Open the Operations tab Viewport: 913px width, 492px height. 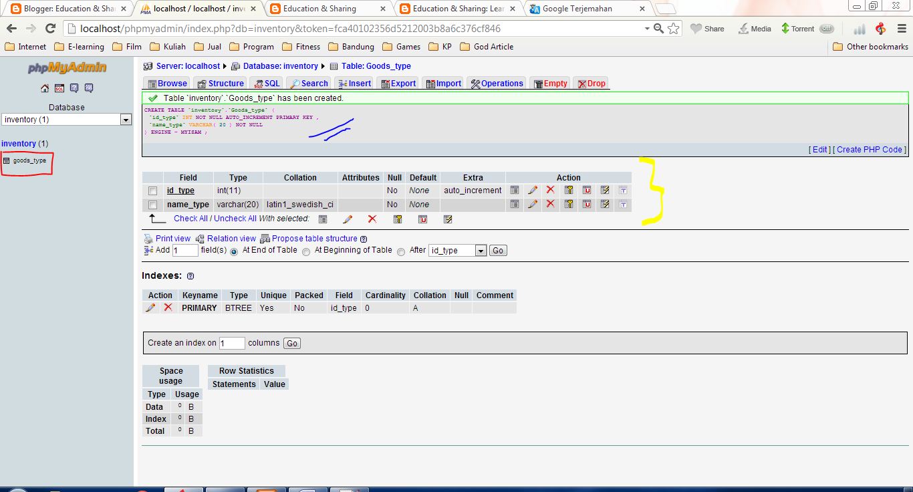pyautogui.click(x=501, y=83)
